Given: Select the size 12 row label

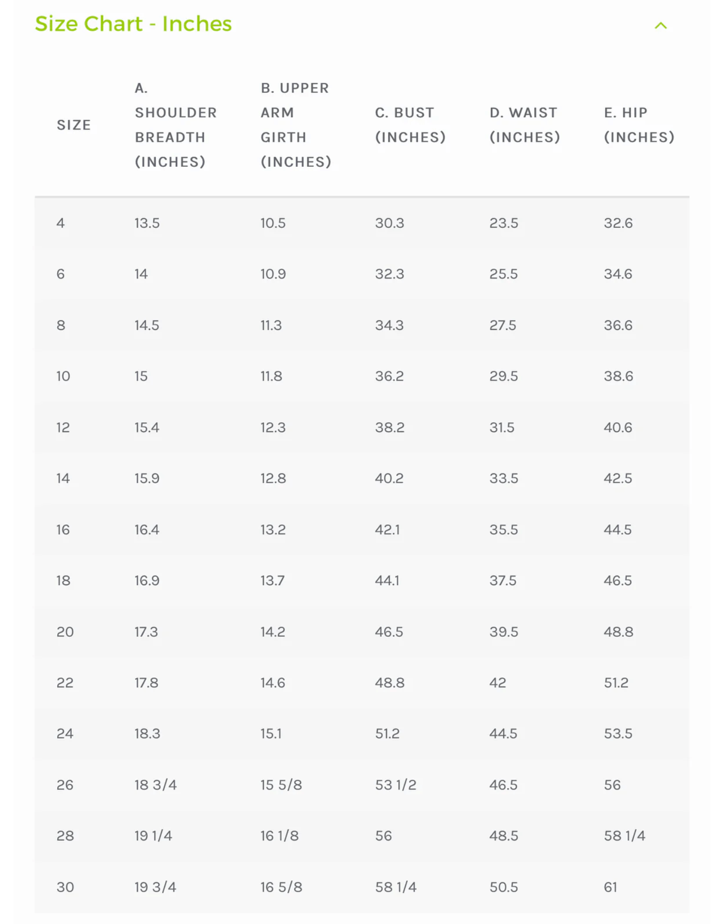Looking at the screenshot, I should (x=63, y=428).
